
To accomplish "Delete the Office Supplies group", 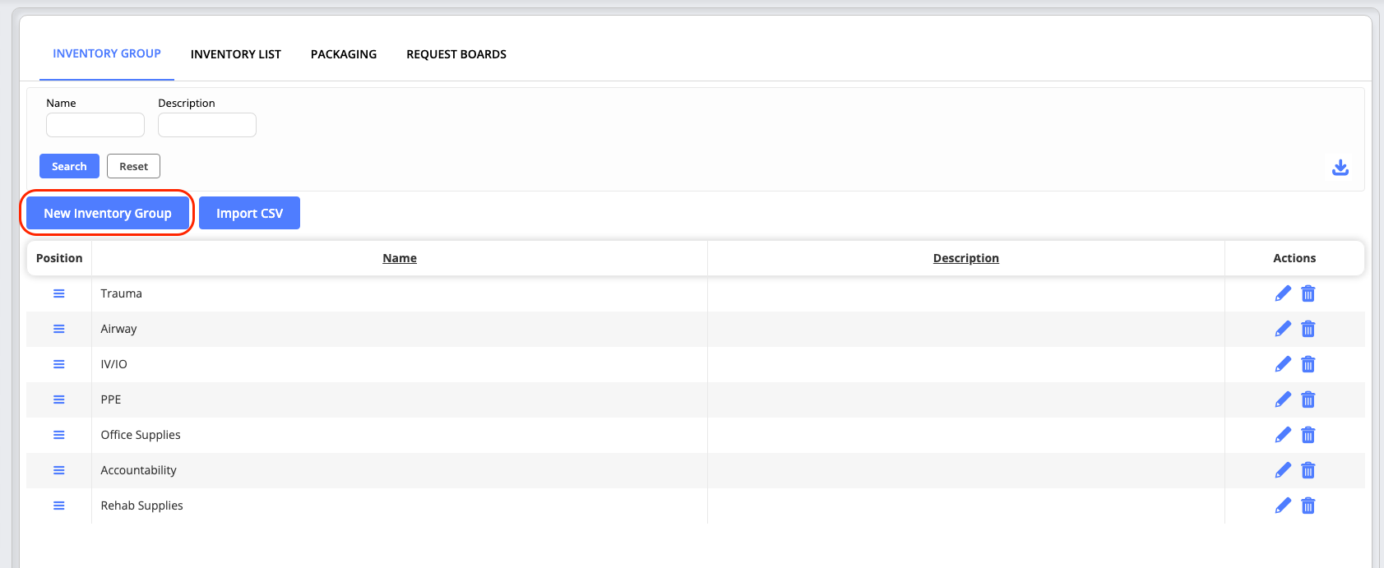I will click(1308, 435).
